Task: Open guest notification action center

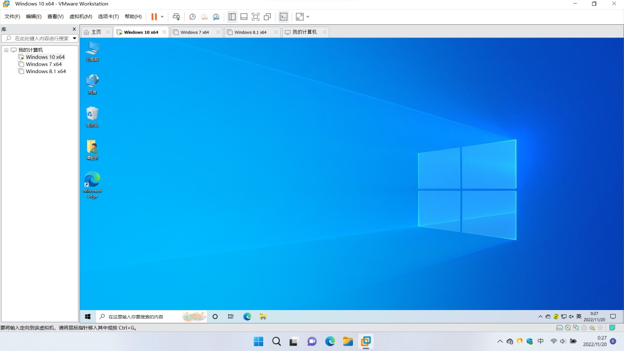Action: (613, 316)
